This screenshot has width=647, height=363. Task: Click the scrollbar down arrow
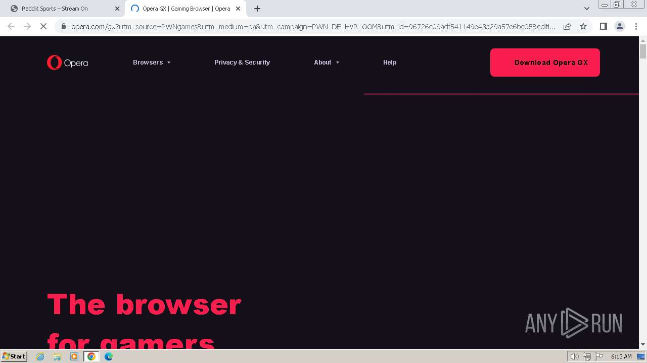coord(643,345)
